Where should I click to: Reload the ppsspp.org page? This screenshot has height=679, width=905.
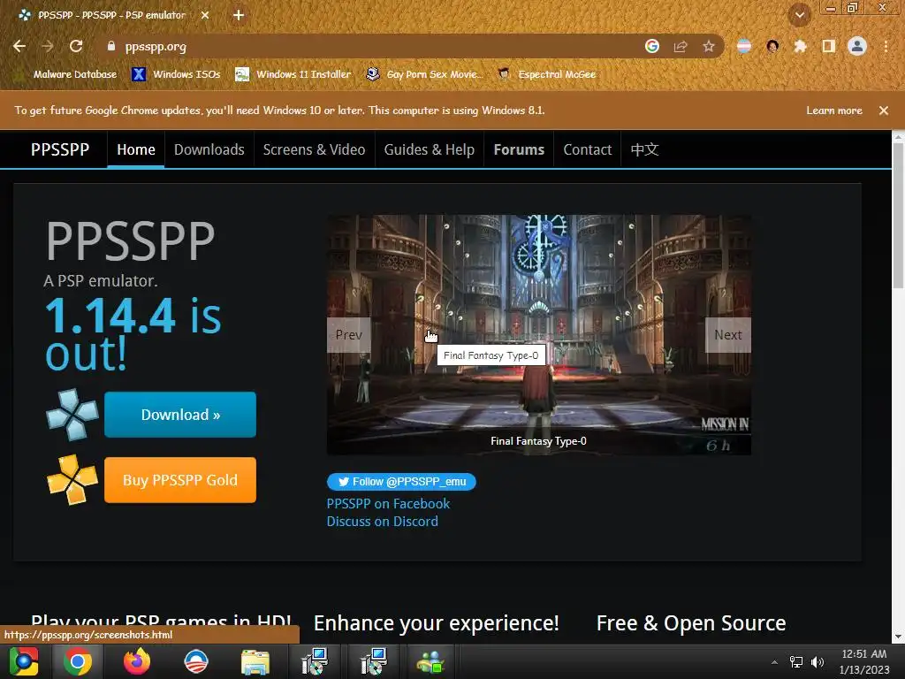(x=76, y=46)
